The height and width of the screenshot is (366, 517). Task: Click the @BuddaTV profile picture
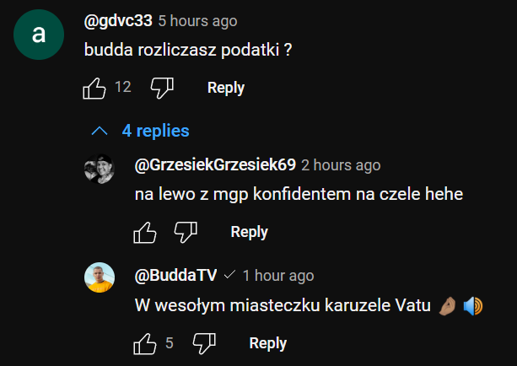pos(100,277)
